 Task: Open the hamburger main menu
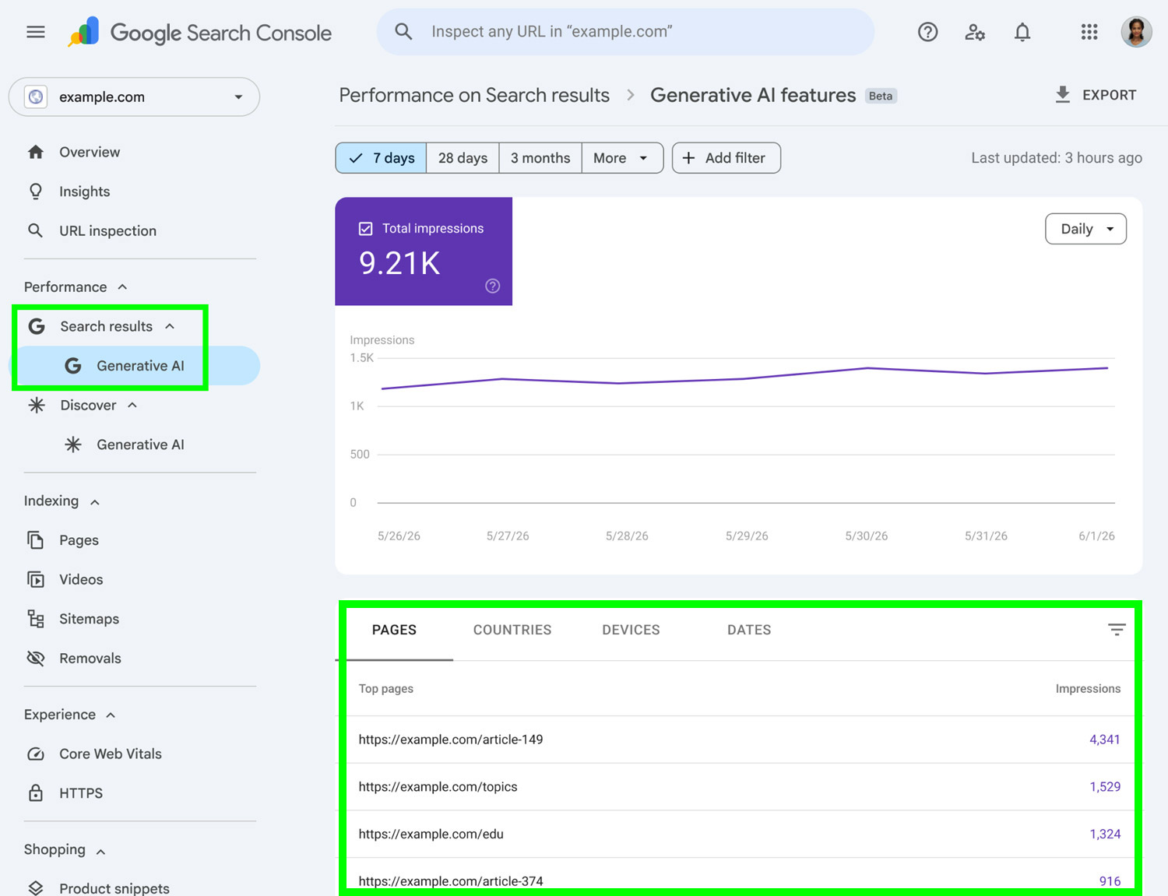tap(35, 32)
